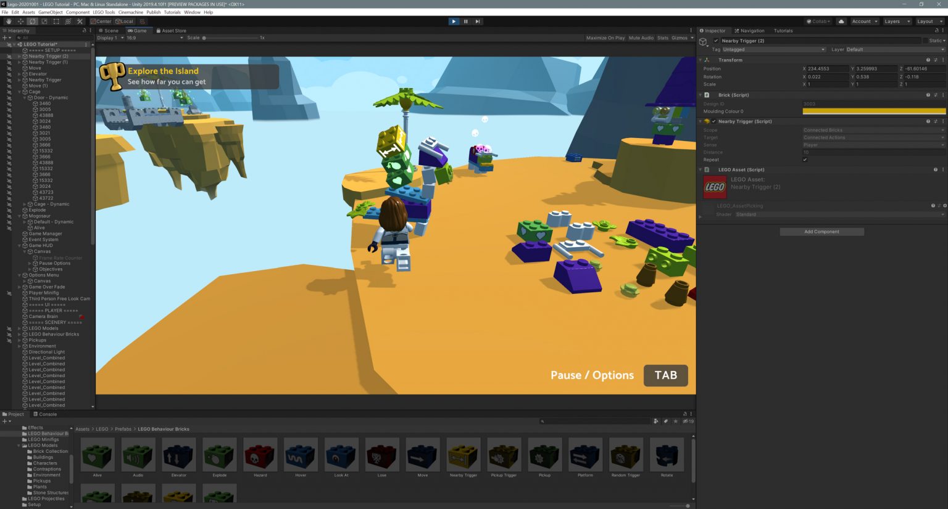
Task: Open the Layer dropdown in the Inspector
Action: tap(895, 49)
